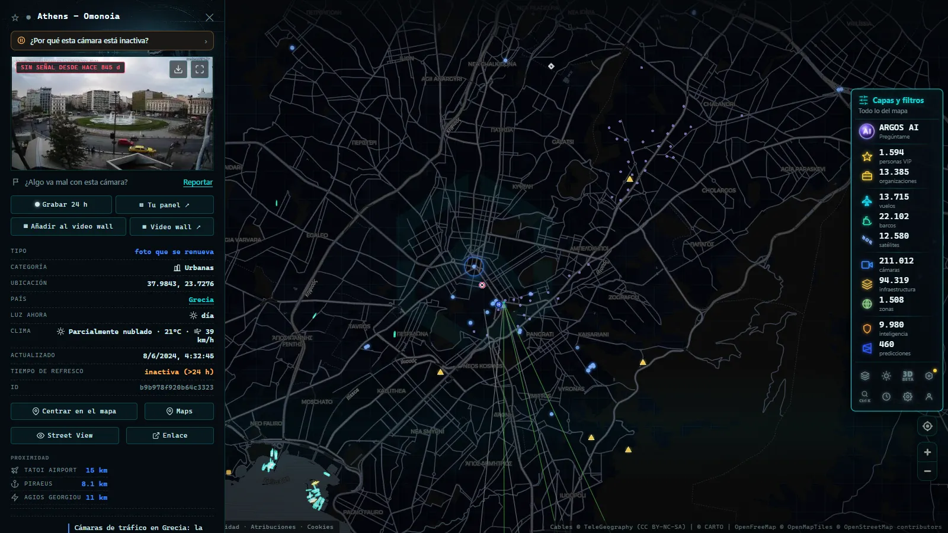The height and width of the screenshot is (533, 948).
Task: Toggle the inteligencia shield layer icon
Action: [867, 329]
